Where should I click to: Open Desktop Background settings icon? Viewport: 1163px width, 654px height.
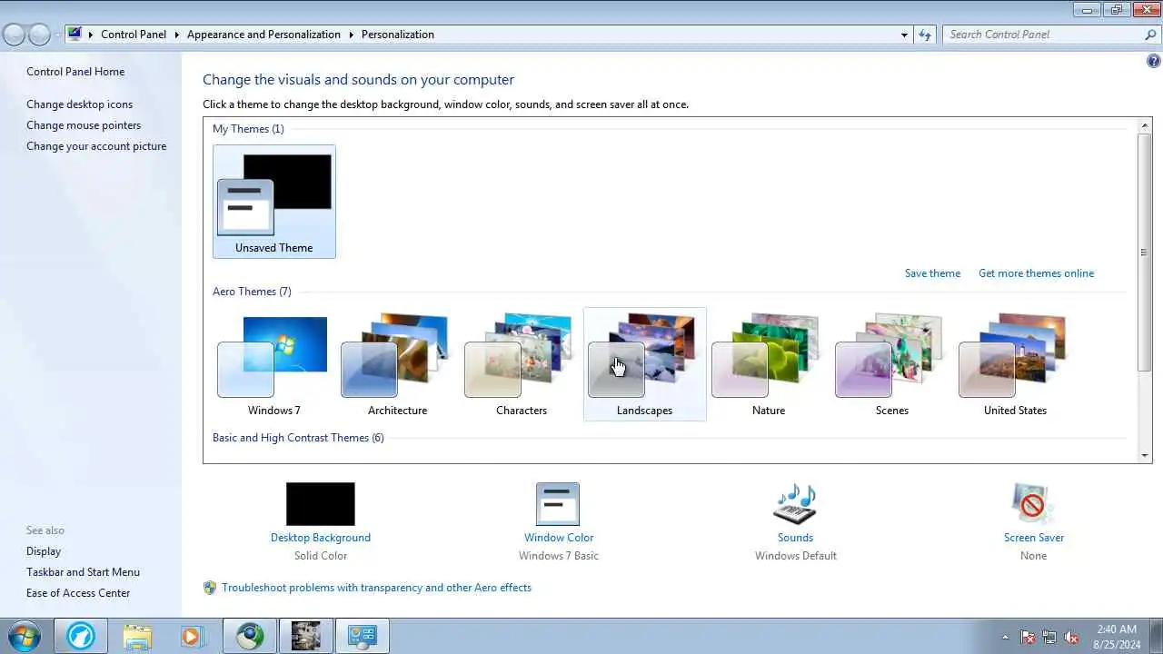point(321,503)
